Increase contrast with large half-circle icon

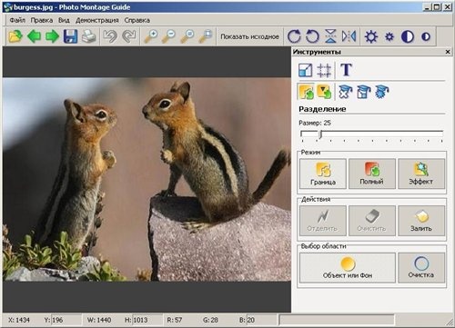[408, 36]
